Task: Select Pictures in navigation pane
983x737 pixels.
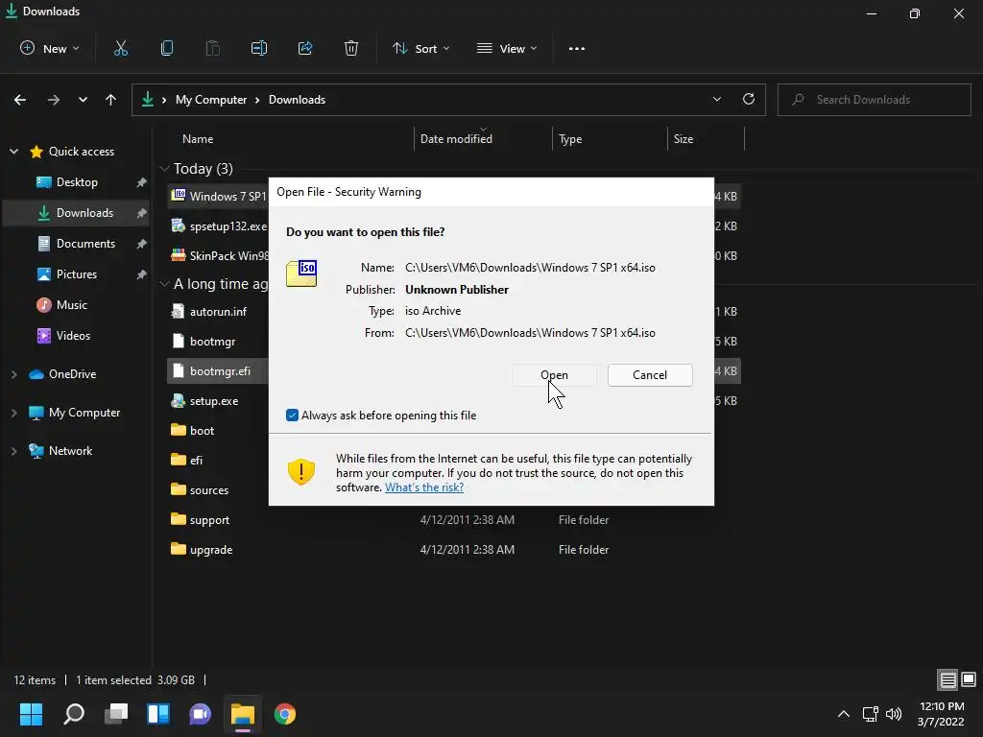Action: pyautogui.click(x=77, y=273)
